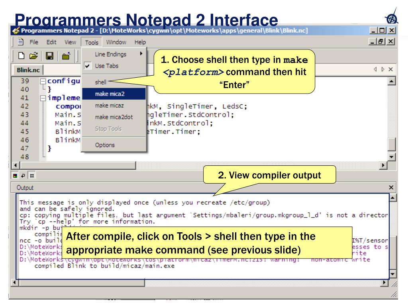Click the Save floppy disk icon
Viewport: 408px width, 306px height.
49,56
